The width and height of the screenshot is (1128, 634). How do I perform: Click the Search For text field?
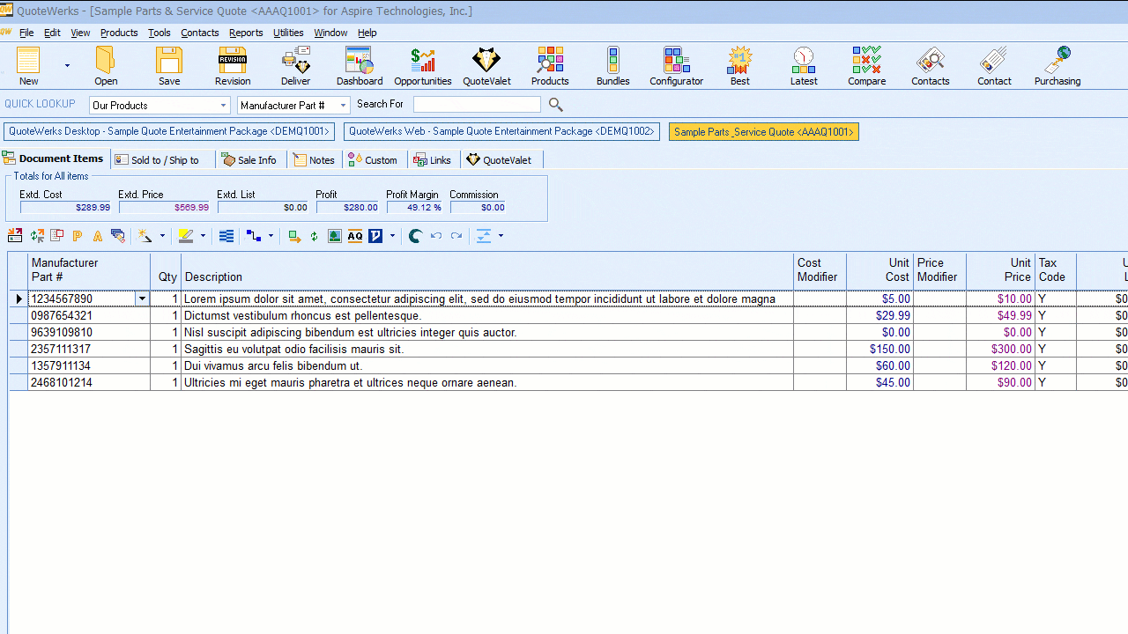coord(477,105)
